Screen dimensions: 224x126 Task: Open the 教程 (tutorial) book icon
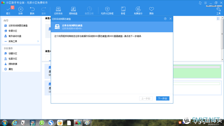click(x=123, y=9)
